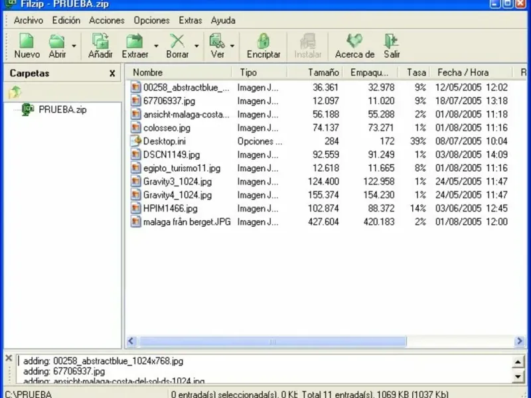Select file Gravity4_1024.jpg
This screenshot has height=398, width=531.
click(177, 195)
